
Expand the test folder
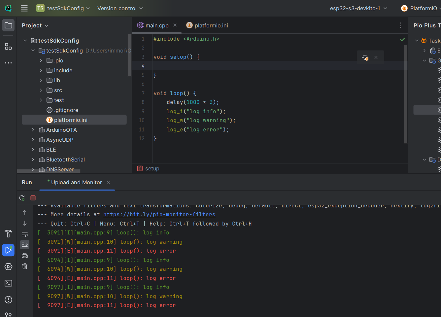point(41,100)
